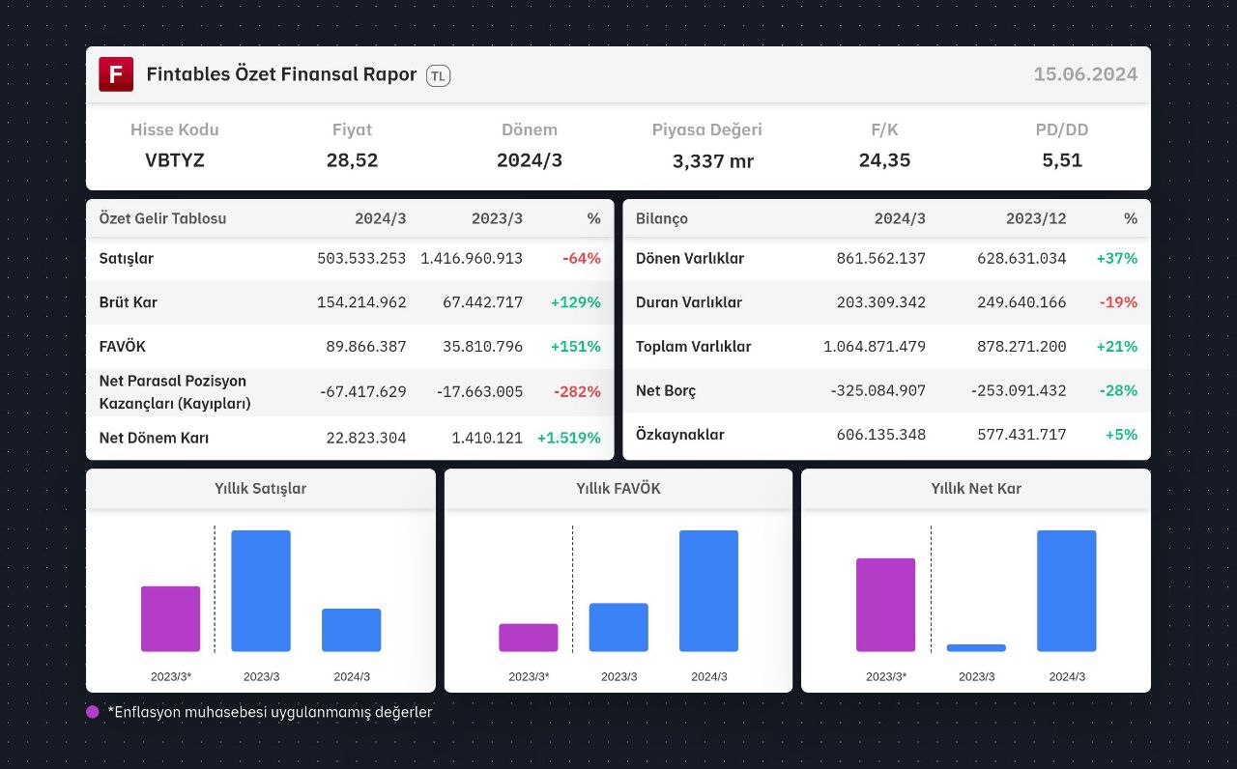Click the Duran Varlıklar change -19%
Image resolution: width=1237 pixels, height=769 pixels.
coord(1118,302)
